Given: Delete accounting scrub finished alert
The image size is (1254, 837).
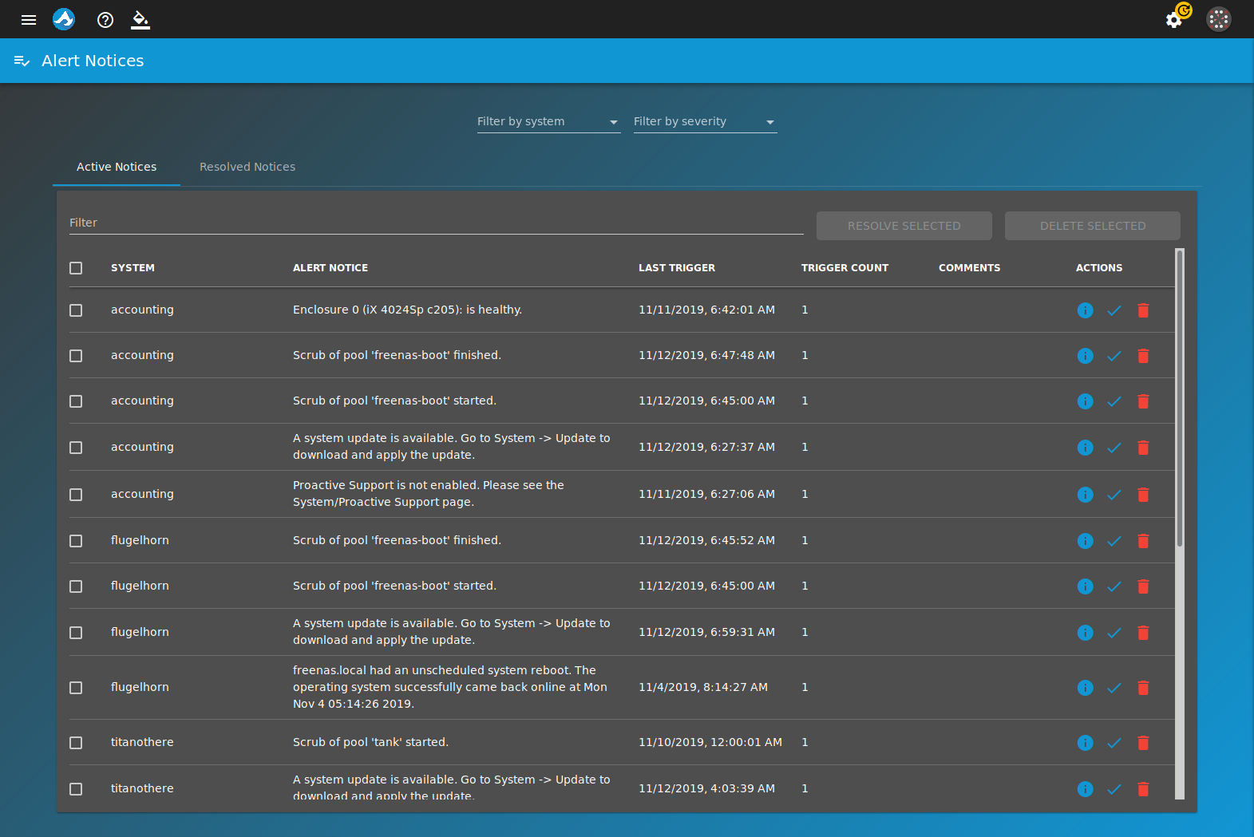Looking at the screenshot, I should pos(1143,356).
